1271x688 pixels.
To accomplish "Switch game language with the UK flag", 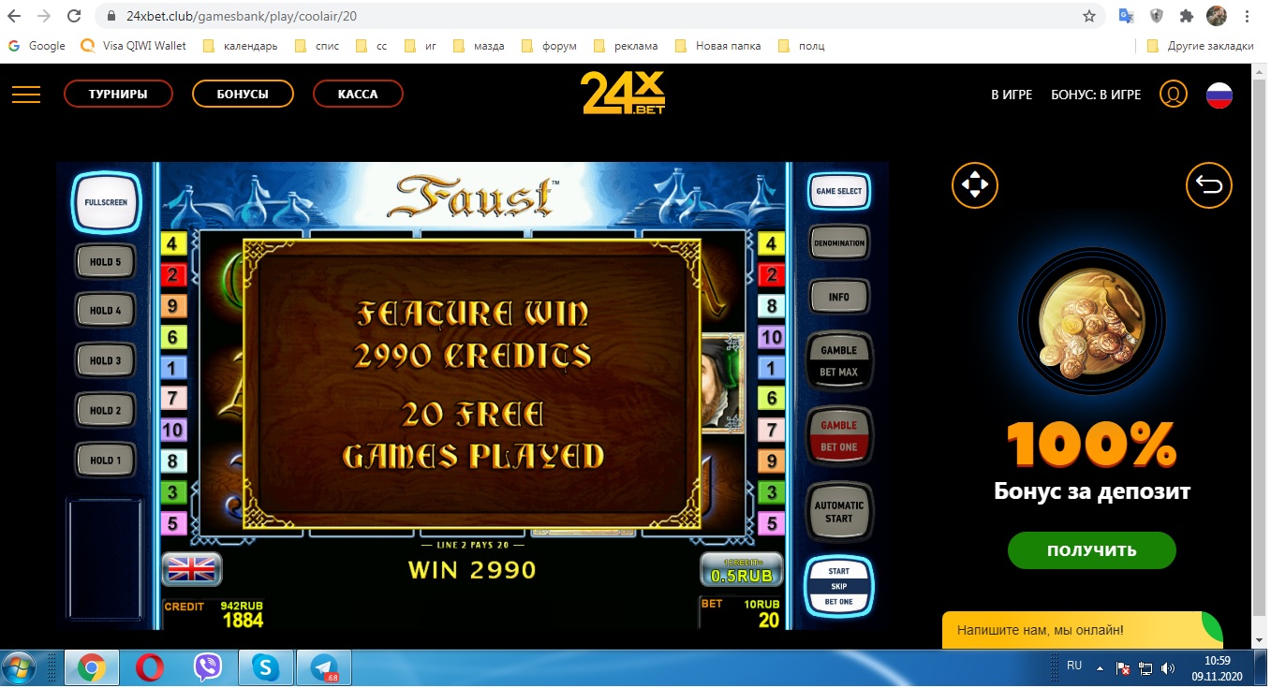I will 192,568.
